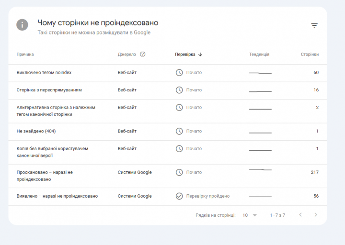345x245 pixels.
Task: Click the '1–7 з 7' pagination text
Action: tap(277, 215)
